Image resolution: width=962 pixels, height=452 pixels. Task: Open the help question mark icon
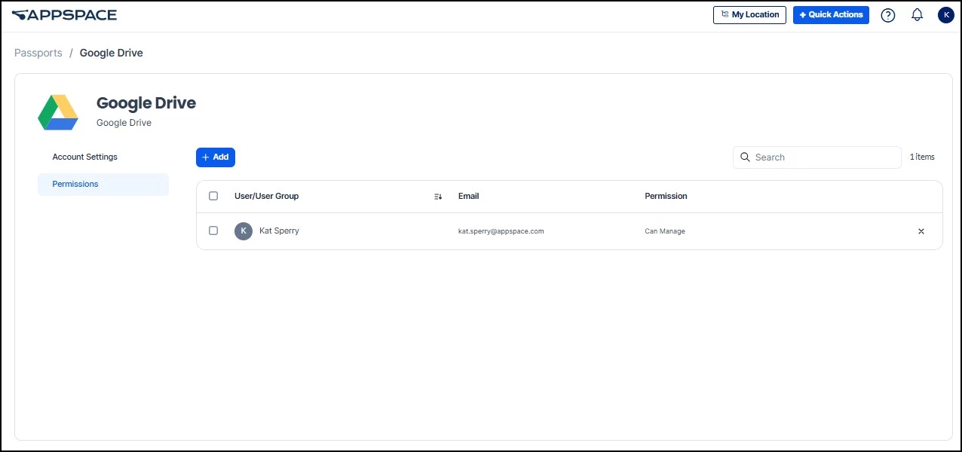click(888, 15)
